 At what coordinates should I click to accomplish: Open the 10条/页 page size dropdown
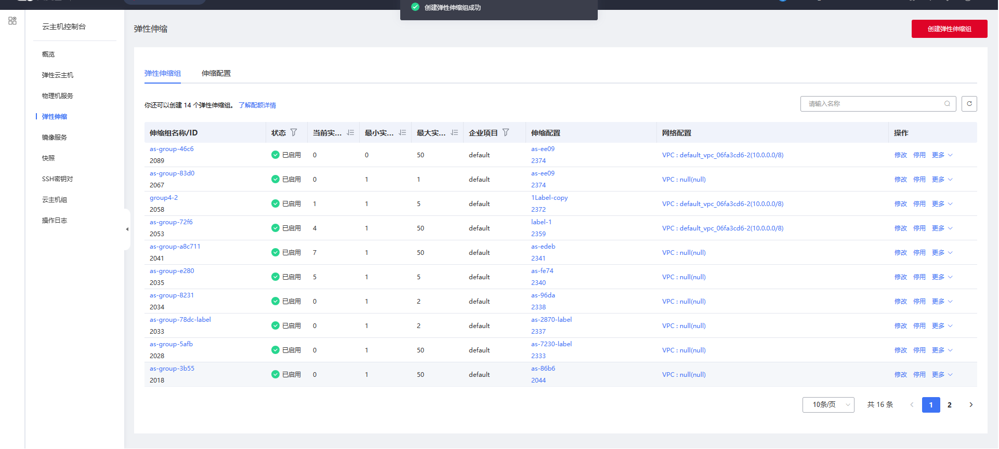pyautogui.click(x=828, y=405)
